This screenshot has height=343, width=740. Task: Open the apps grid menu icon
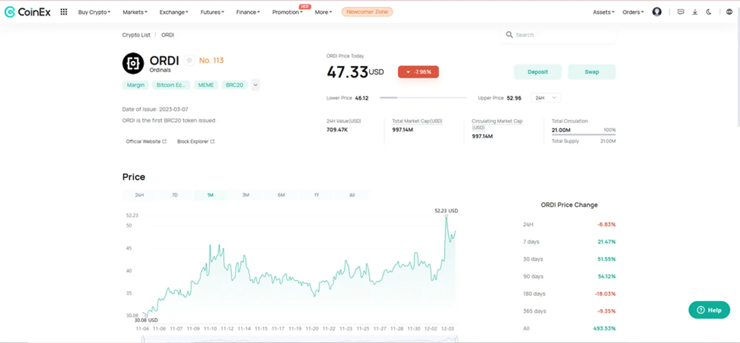click(64, 12)
